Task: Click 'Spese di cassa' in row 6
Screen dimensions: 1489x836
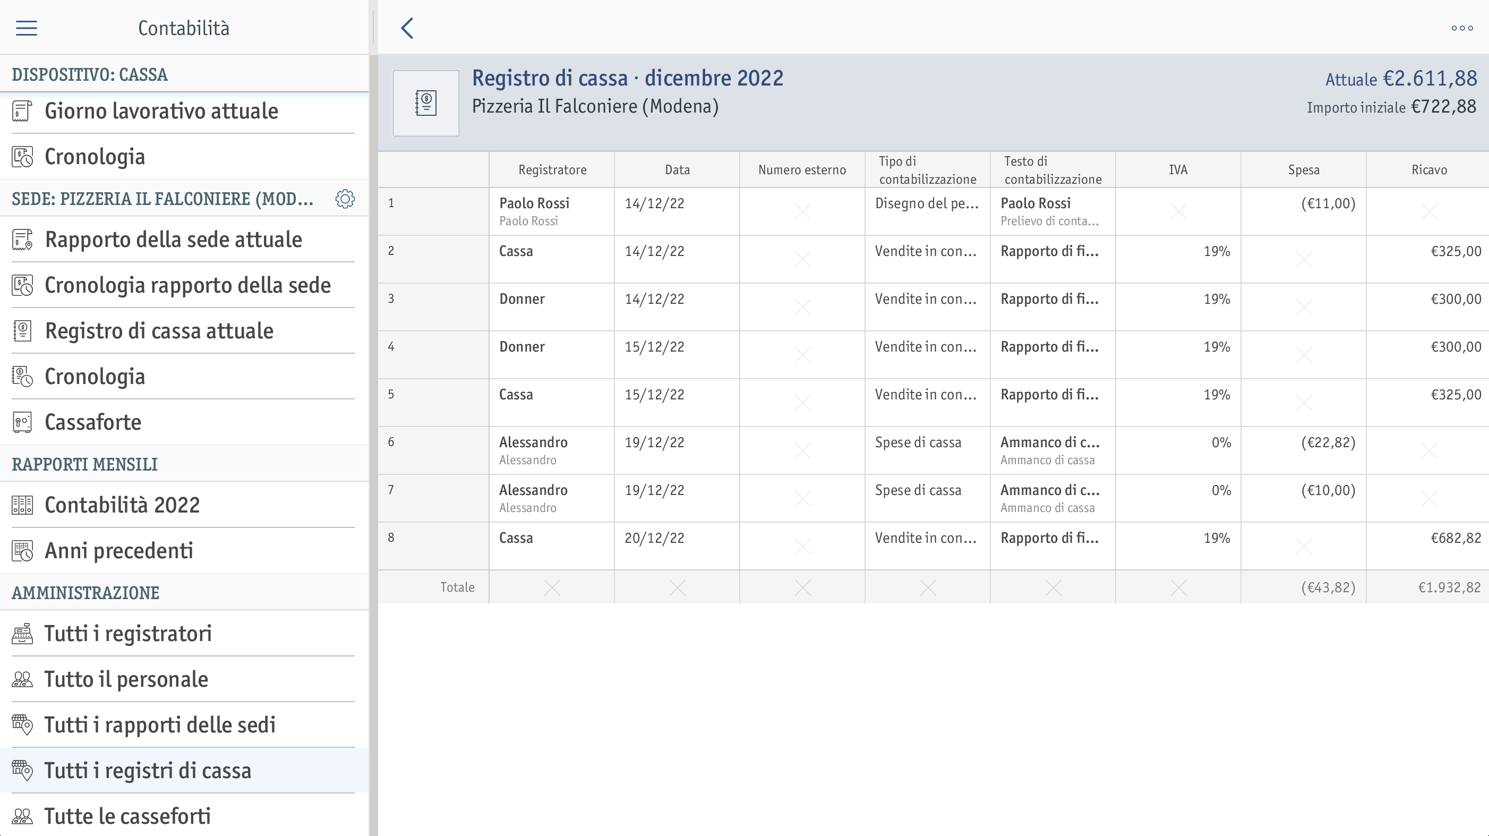Action: pos(918,443)
